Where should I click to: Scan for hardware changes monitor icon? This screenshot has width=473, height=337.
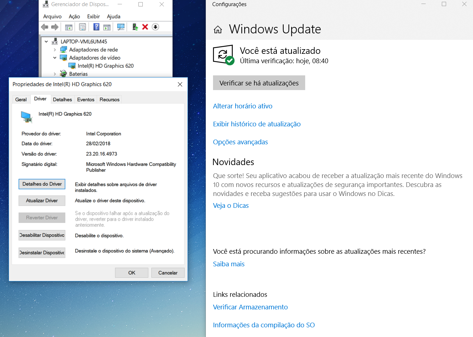(121, 27)
